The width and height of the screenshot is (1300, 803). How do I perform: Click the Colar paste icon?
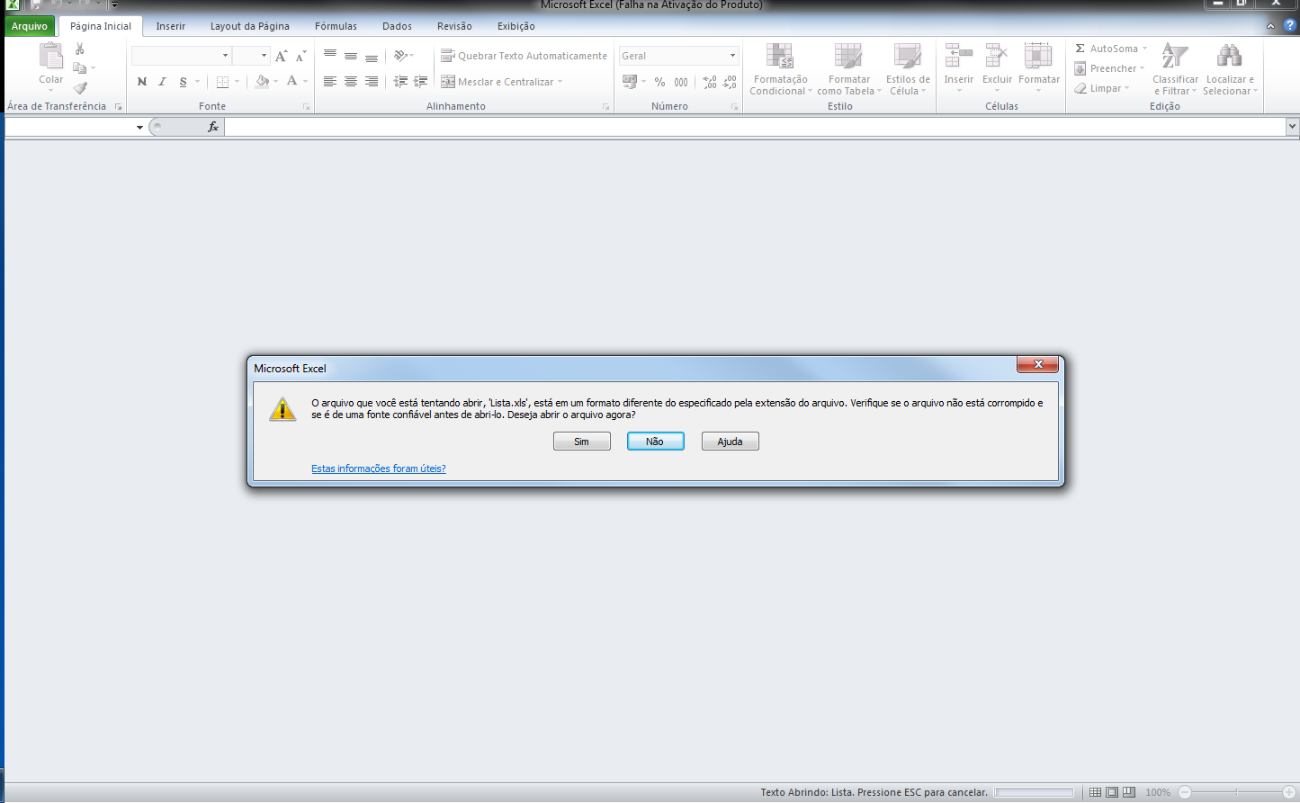pos(50,57)
